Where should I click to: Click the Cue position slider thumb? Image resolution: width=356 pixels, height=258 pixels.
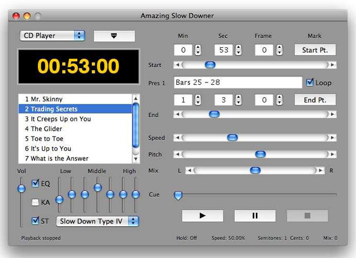[178, 196]
